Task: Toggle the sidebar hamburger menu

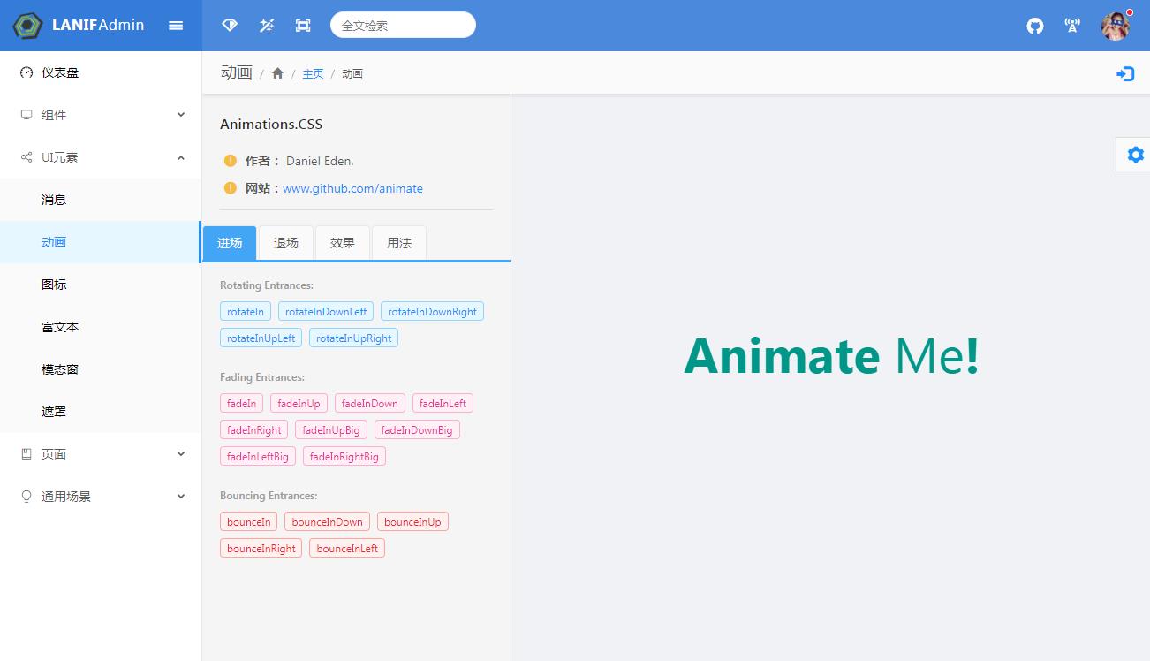Action: pyautogui.click(x=176, y=26)
